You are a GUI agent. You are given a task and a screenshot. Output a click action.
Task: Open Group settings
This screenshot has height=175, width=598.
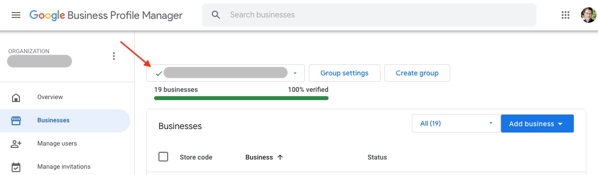pyautogui.click(x=344, y=73)
